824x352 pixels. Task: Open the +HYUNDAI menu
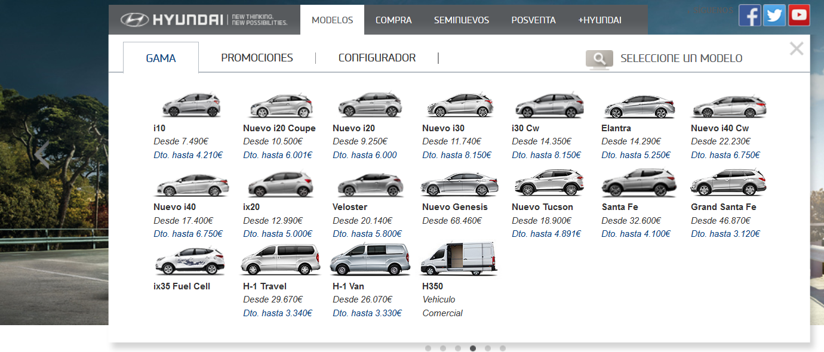click(x=599, y=20)
